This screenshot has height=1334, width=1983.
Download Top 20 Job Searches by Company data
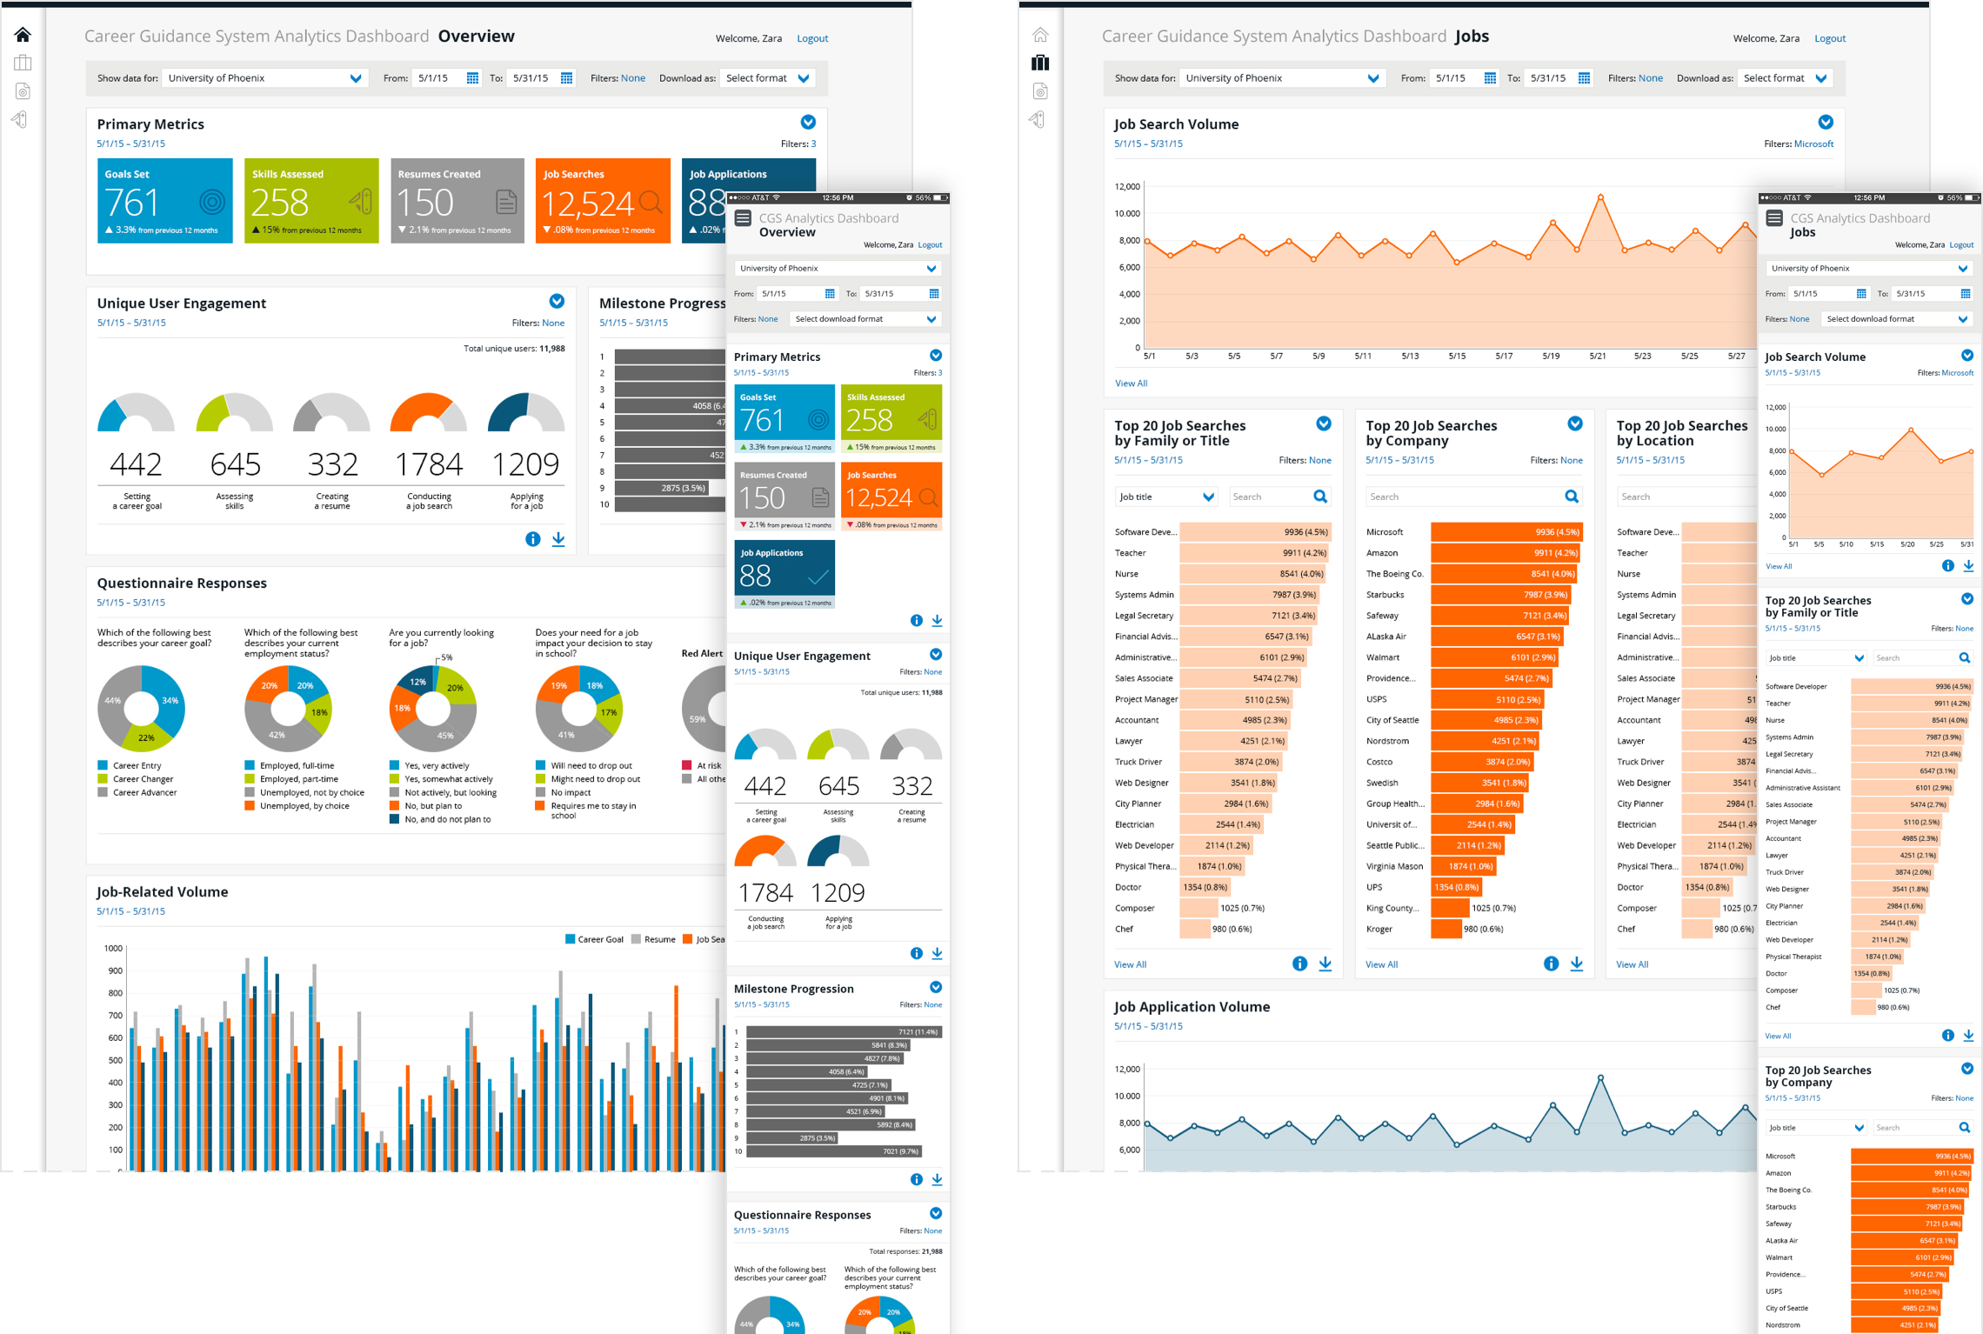1576,964
